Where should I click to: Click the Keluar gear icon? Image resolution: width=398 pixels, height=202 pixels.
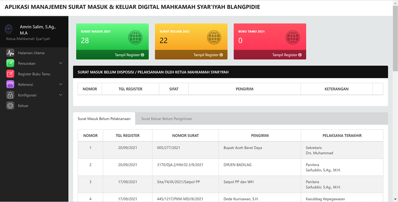pyautogui.click(x=10, y=106)
